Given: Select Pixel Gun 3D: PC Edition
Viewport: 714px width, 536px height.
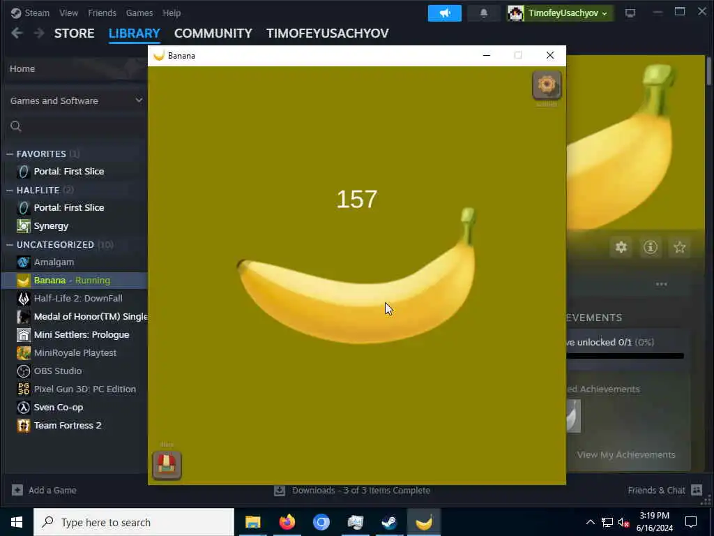Looking at the screenshot, I should click(x=84, y=389).
